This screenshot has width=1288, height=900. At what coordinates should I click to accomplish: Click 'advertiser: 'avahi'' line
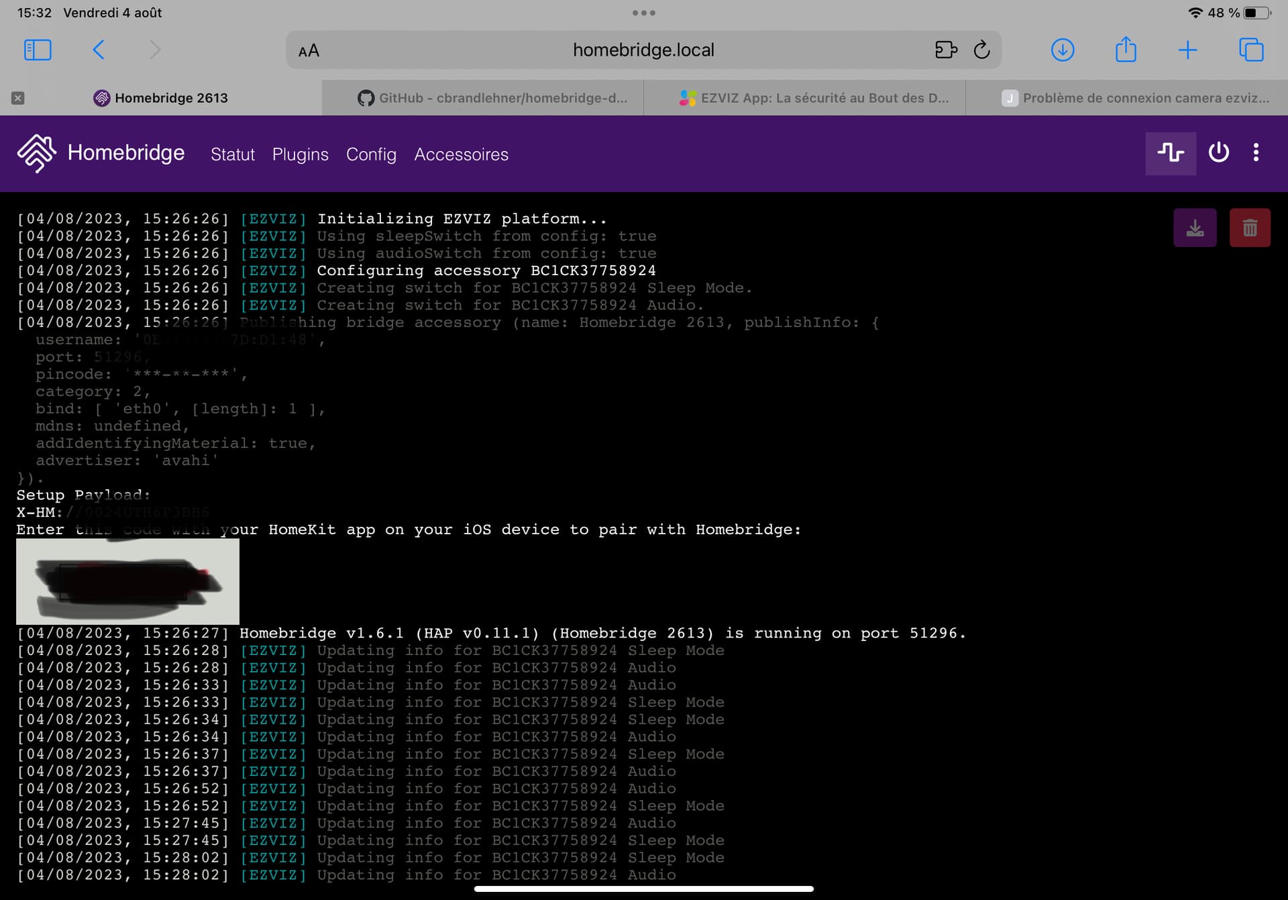click(x=127, y=460)
